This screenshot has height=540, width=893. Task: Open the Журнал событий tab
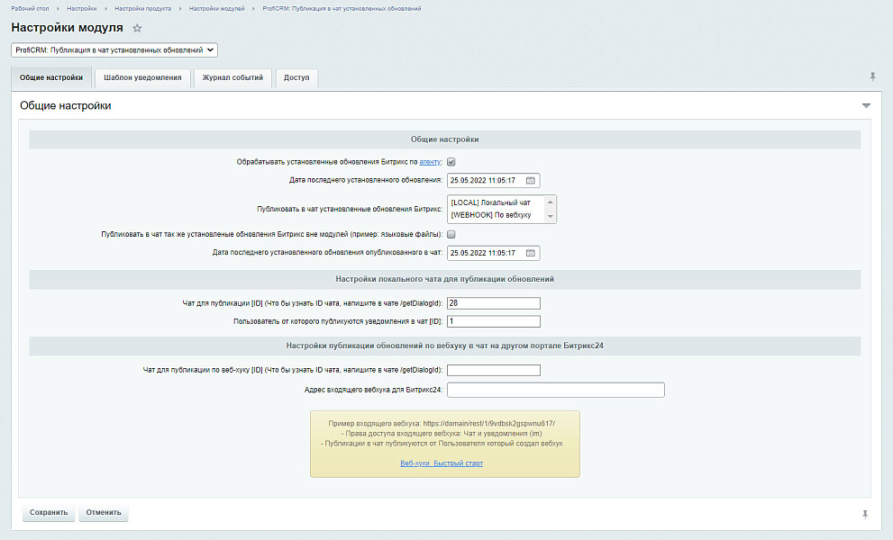tap(232, 78)
